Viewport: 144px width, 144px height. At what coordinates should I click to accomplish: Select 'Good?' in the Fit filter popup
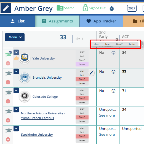click(119, 44)
